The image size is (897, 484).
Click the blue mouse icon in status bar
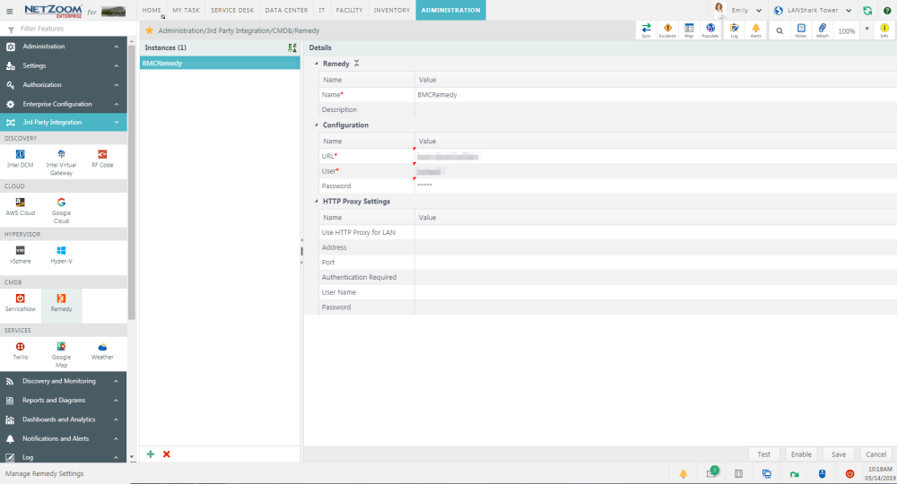[822, 474]
